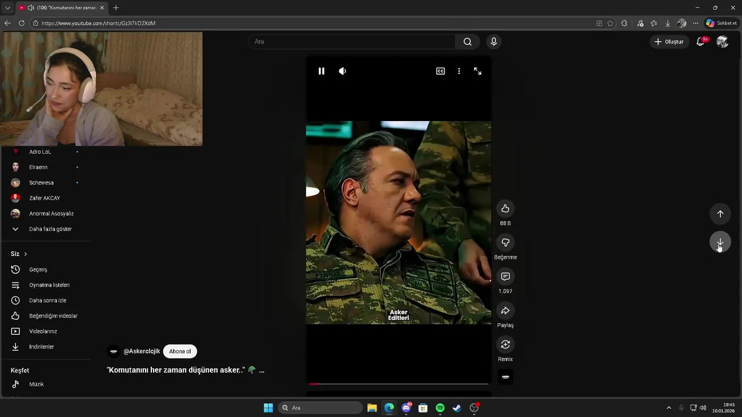Open the browser tab list chevron
Screen dimensions: 742x417
tap(8, 8)
